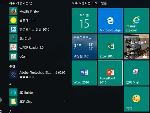Click the 31° temperature in the weather tile
The image size is (150, 113).
(77, 46)
